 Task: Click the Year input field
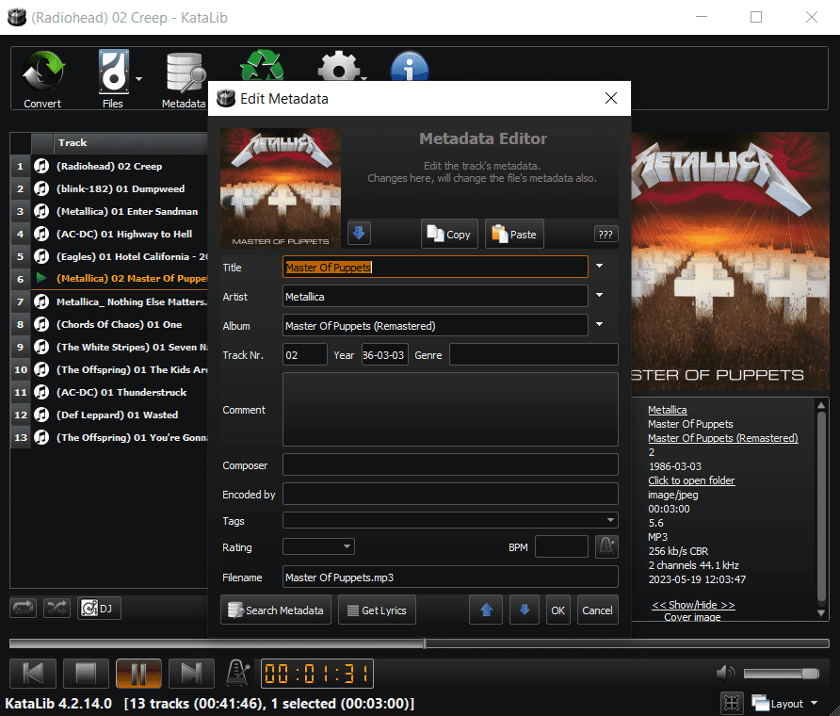click(384, 355)
